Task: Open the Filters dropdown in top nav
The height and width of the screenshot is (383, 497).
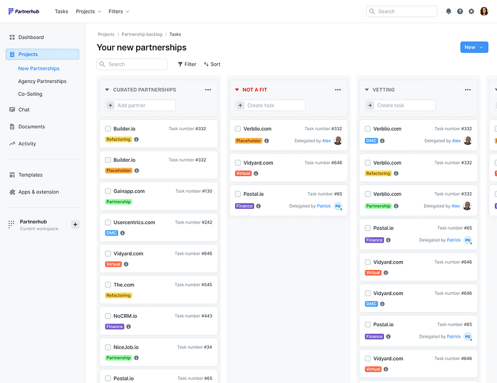Action: 119,11
